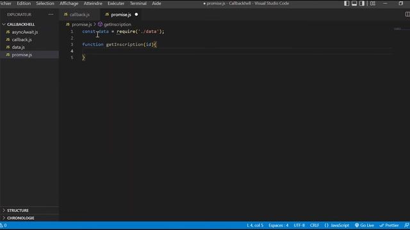The height and width of the screenshot is (230, 410).
Task: Click the closing brace on line 5
Action: [83, 57]
